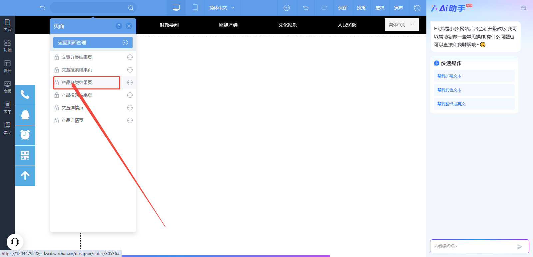Select 产品分类结果页 in page list

(x=77, y=82)
